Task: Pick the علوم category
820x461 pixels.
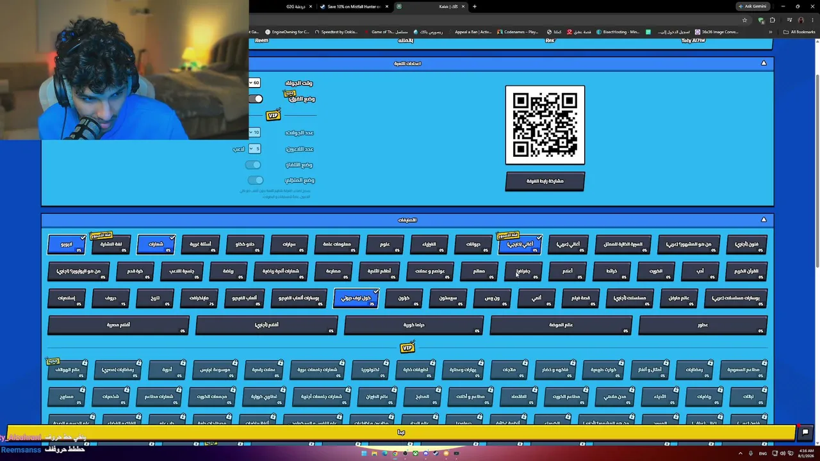Action: pos(384,244)
